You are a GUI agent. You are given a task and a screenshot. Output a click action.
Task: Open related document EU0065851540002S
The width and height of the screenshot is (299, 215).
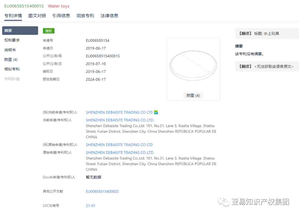click(102, 192)
